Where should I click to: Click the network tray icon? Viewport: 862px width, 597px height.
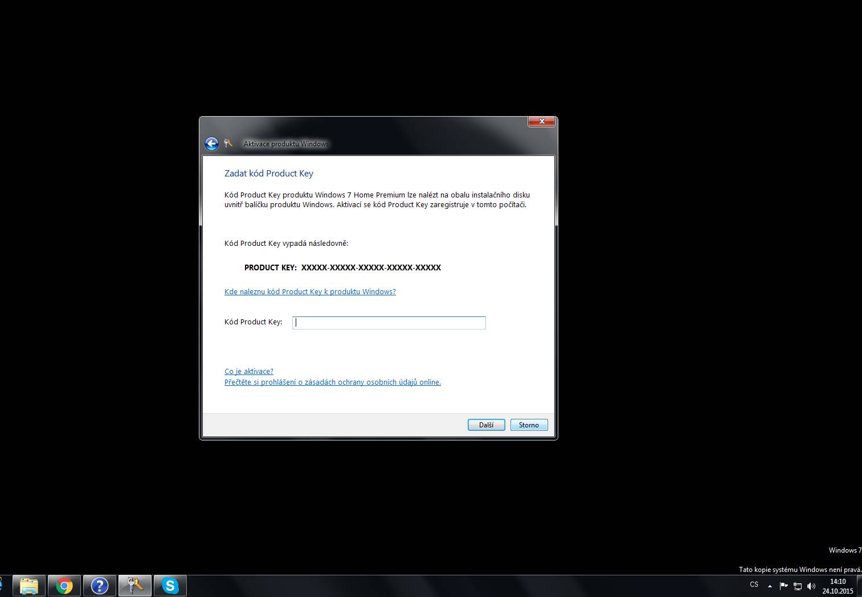click(798, 586)
